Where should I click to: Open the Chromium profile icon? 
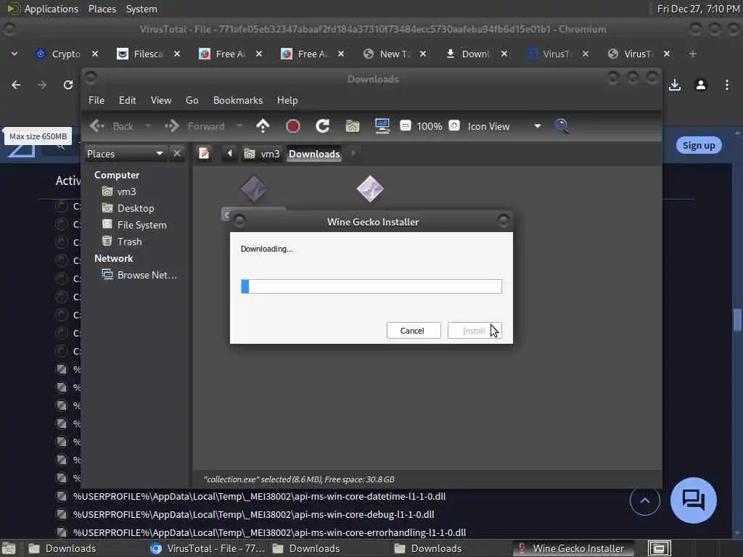(701, 86)
